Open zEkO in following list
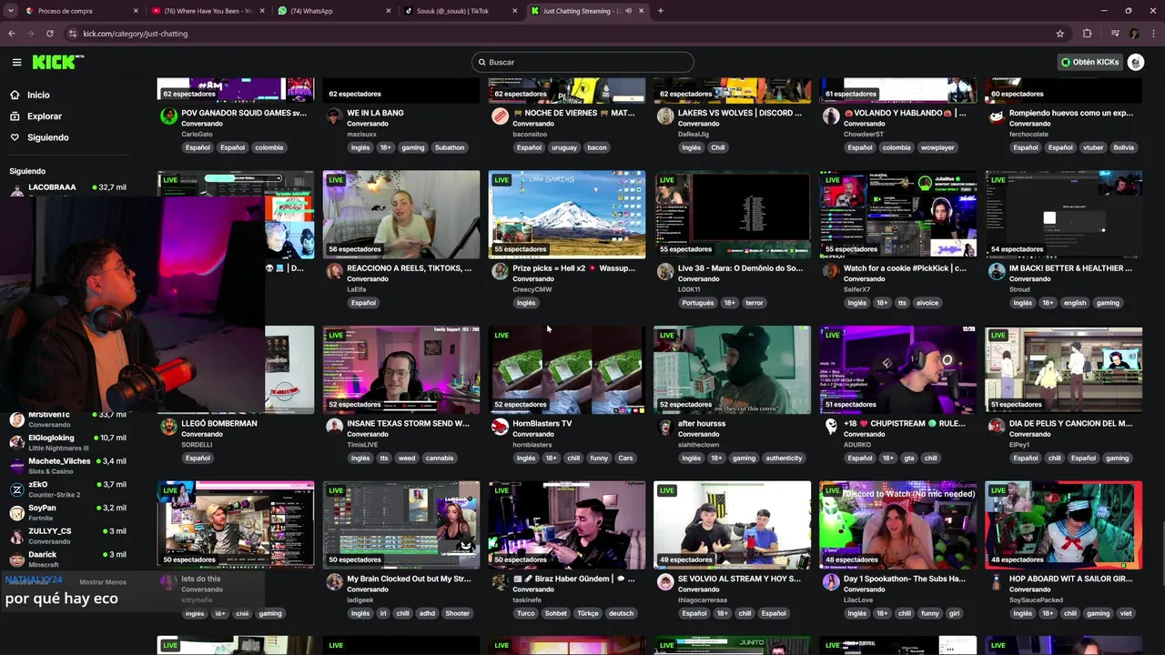Screen dimensions: 1165x655 pos(67,489)
